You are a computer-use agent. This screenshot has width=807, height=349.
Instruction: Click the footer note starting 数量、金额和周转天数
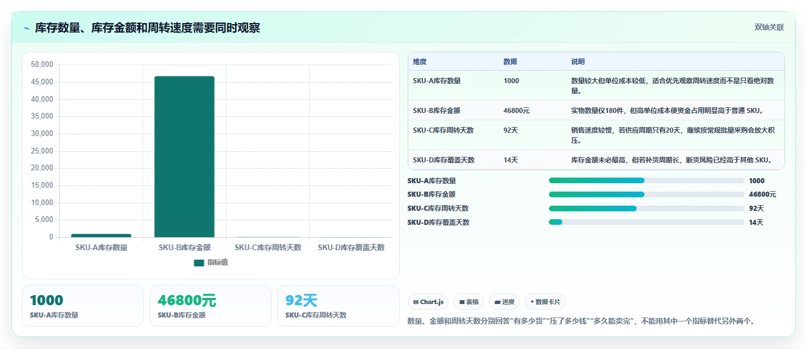tap(581, 321)
